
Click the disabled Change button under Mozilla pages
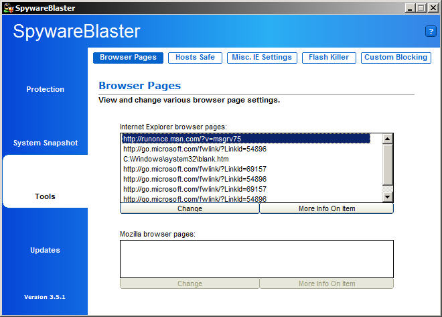190,283
